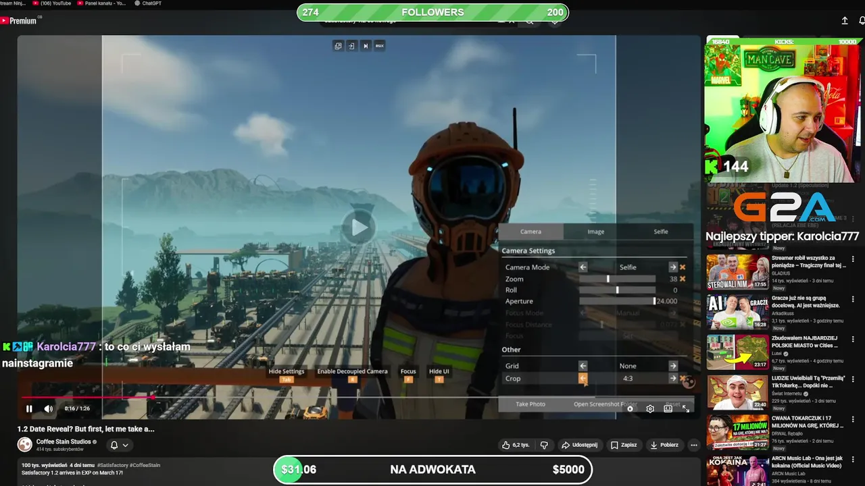The height and width of the screenshot is (486, 865).
Task: Open options menu for 'LUDZIE Uwielbiali' video
Action: point(853,379)
